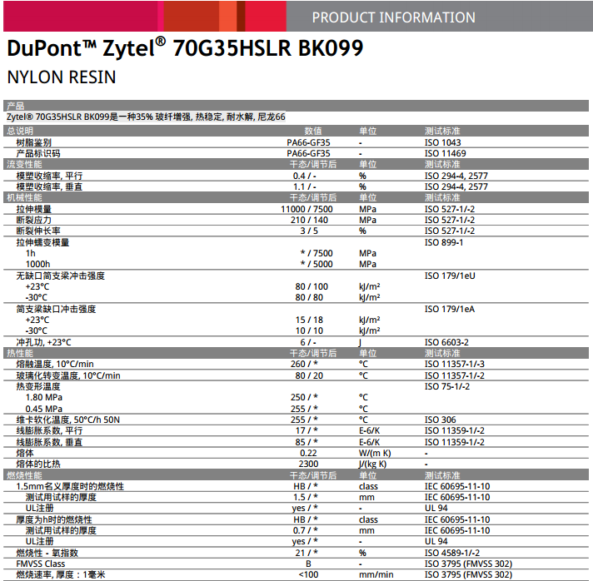
Task: Click the ISO 75-1/-2 standard
Action: pos(447,387)
